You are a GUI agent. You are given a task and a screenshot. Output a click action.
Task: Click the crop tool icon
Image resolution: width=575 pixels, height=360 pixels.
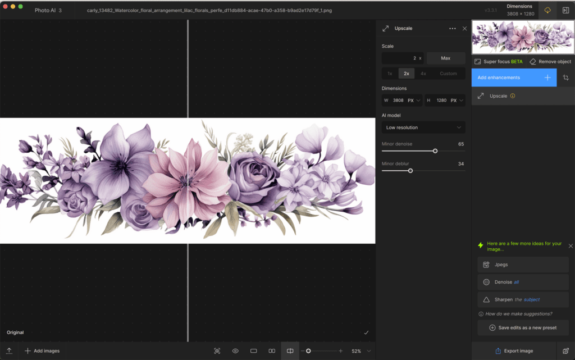(x=565, y=78)
